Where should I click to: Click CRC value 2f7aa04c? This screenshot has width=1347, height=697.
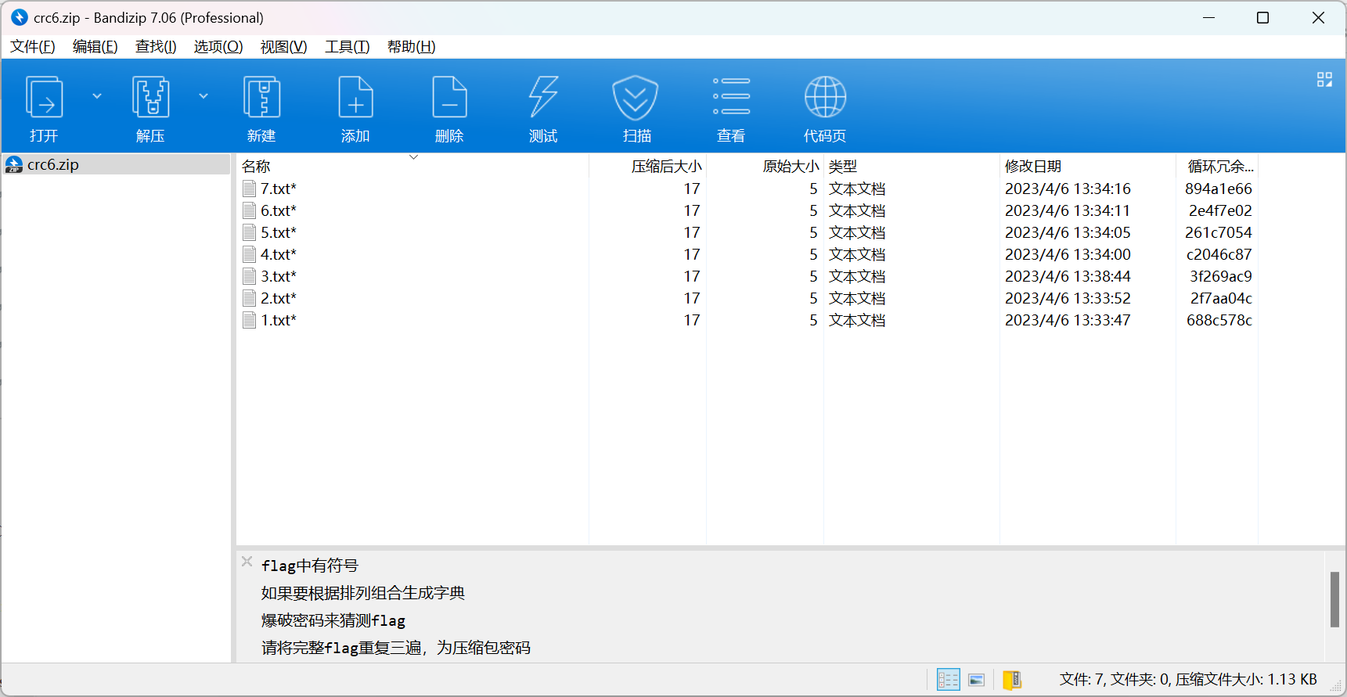pos(1221,298)
